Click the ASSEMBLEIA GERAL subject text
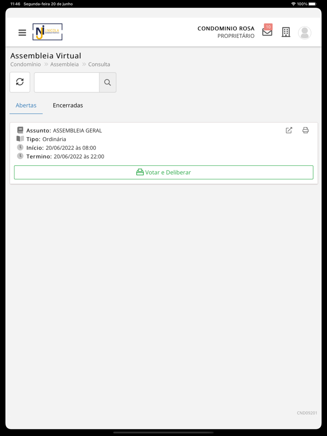The height and width of the screenshot is (436, 327). [x=77, y=131]
